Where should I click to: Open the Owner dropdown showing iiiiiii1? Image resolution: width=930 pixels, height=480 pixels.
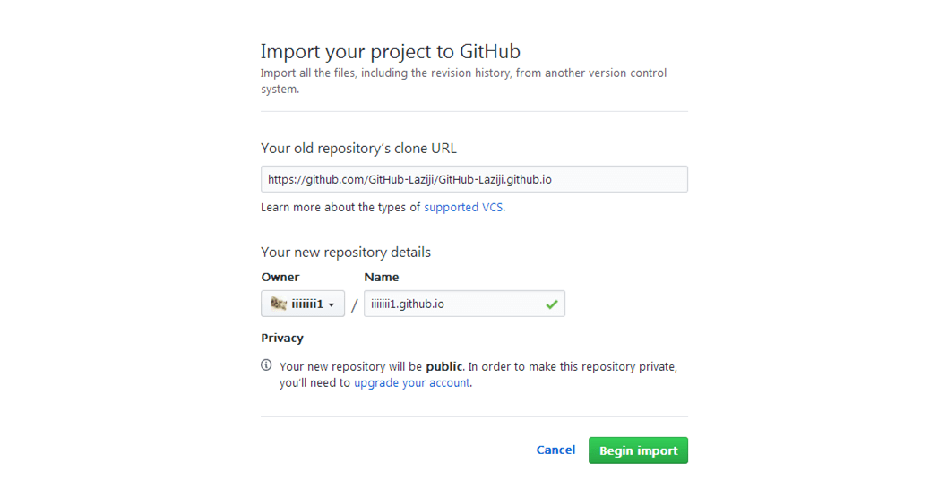click(x=303, y=304)
